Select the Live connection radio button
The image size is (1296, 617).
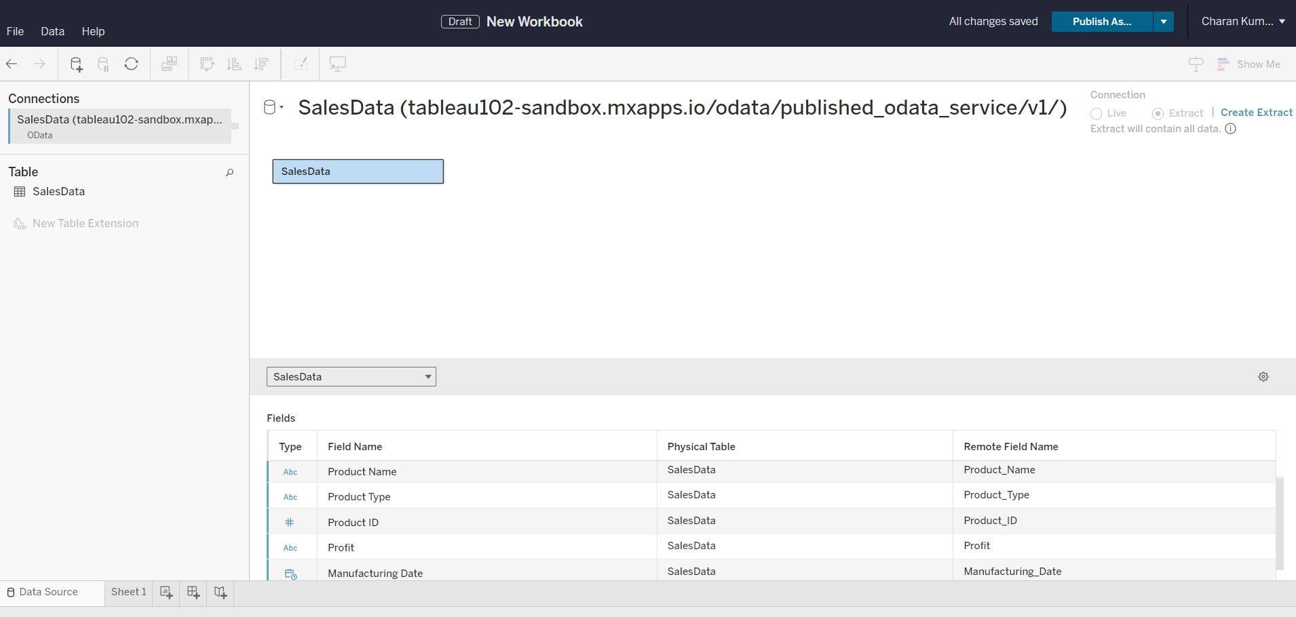(1095, 113)
